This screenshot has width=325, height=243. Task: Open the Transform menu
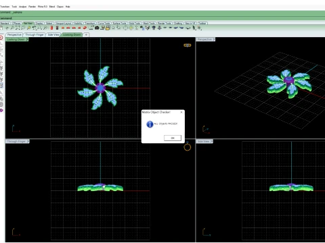(5, 7)
